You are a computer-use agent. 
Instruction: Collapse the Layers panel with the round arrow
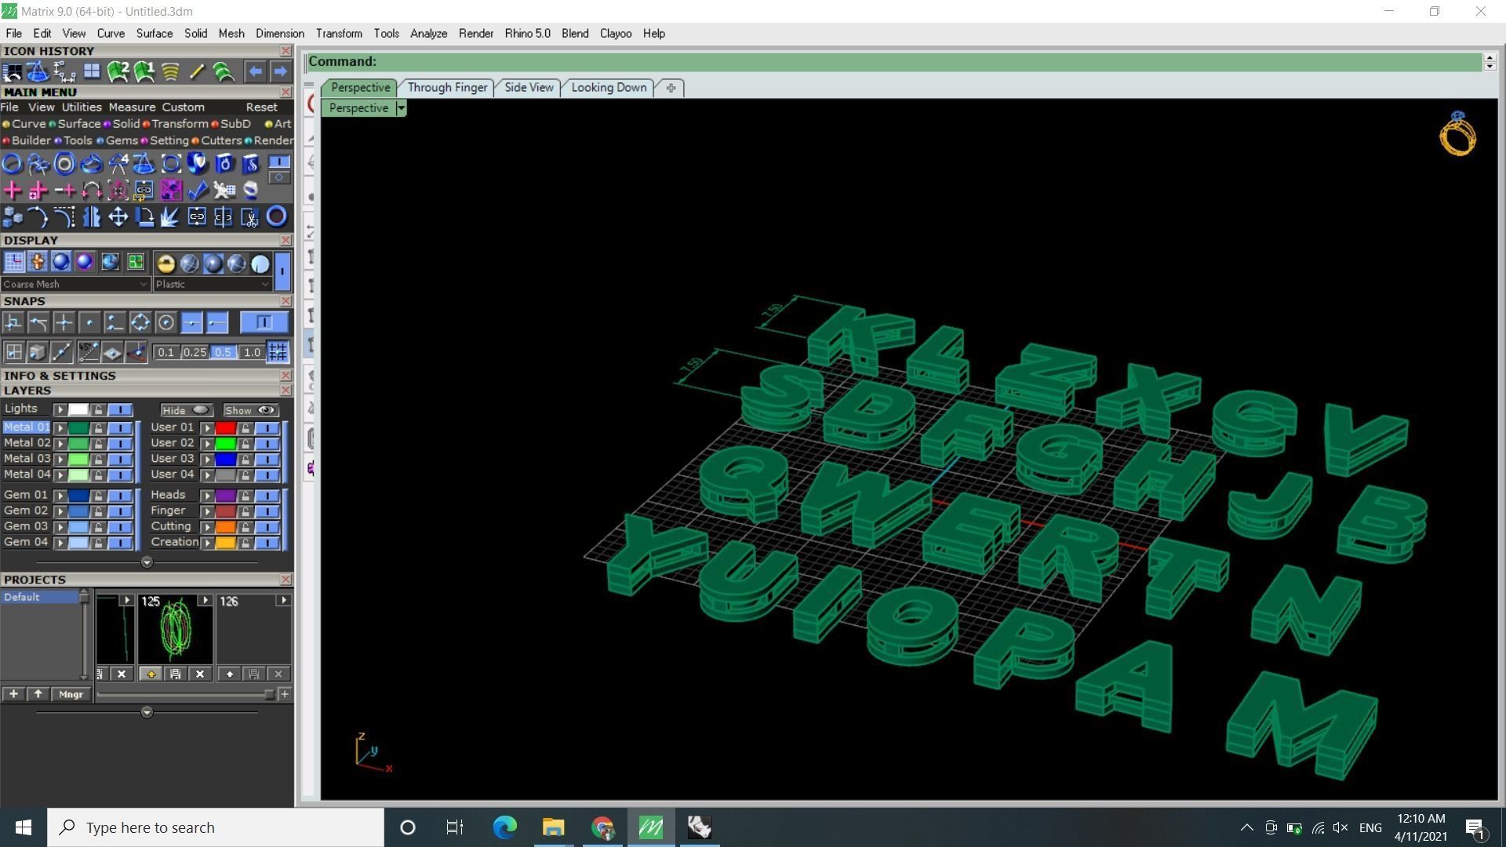click(147, 562)
